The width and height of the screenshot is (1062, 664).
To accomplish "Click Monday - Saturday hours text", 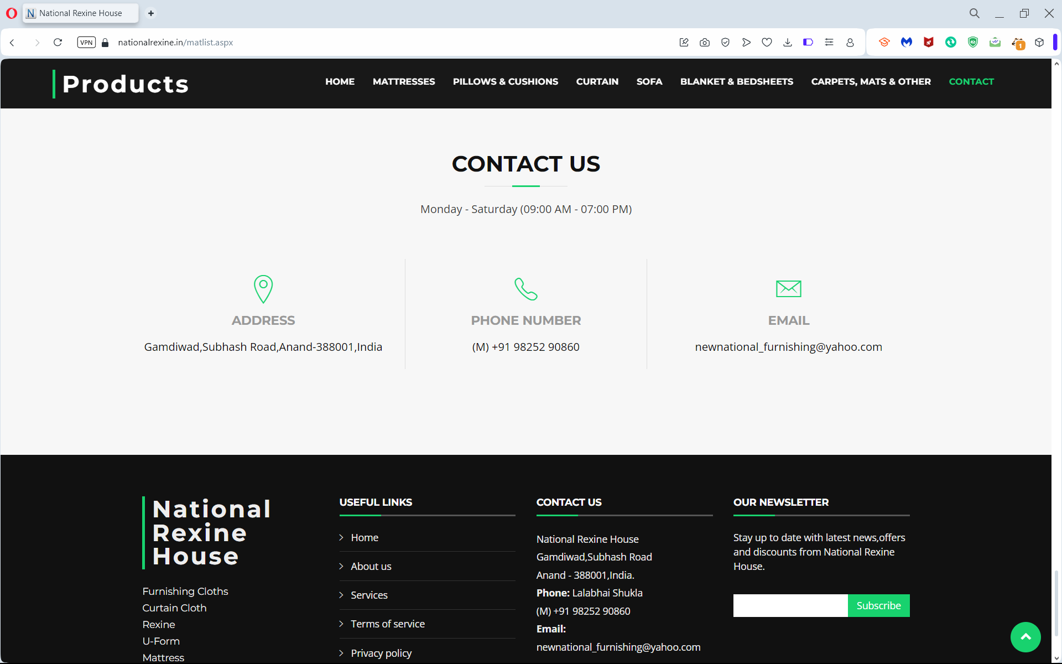I will click(x=526, y=209).
